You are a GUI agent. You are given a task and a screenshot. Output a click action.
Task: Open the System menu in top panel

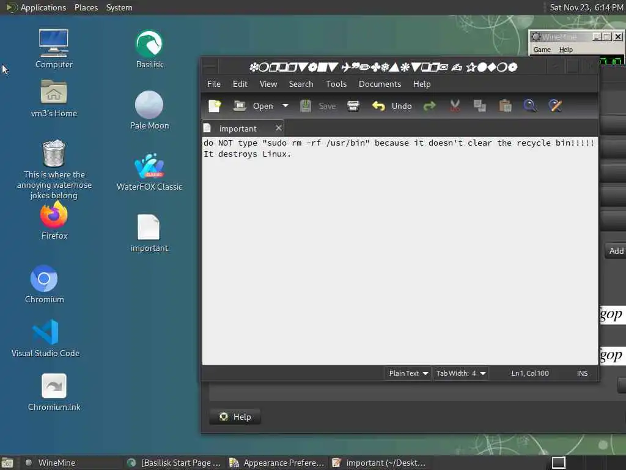point(119,7)
